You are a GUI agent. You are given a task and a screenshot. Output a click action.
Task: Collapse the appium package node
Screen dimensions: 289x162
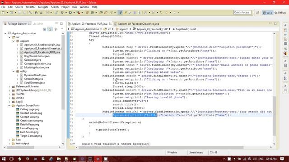tap(14, 41)
